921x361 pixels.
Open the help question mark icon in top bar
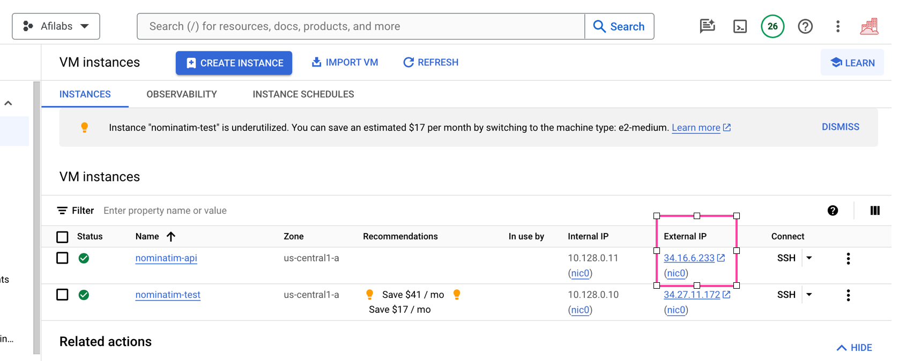(x=805, y=26)
